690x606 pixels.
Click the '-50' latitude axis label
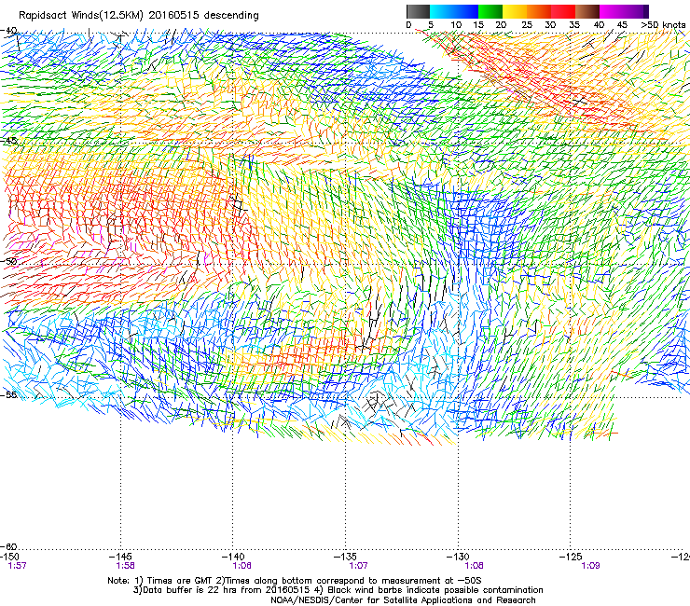click(x=8, y=261)
